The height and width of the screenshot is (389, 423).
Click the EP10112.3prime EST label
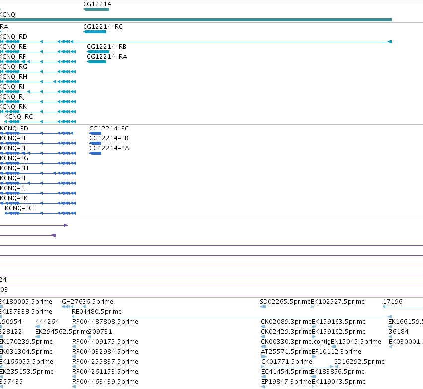click(337, 352)
